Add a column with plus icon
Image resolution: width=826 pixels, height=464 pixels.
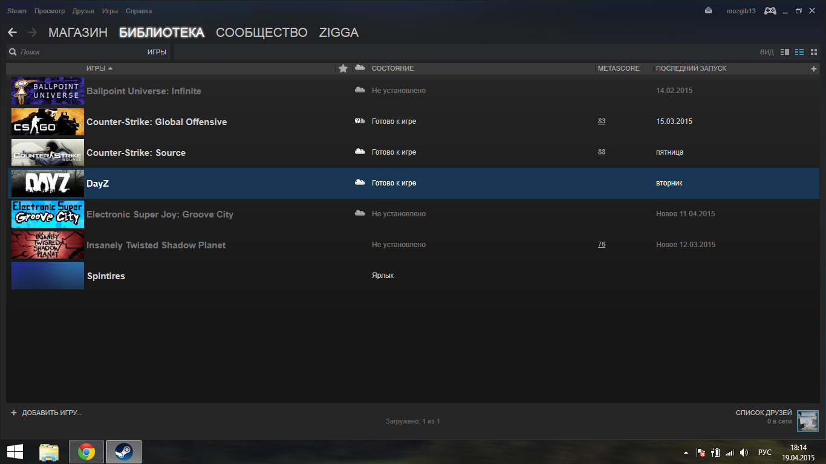813,69
